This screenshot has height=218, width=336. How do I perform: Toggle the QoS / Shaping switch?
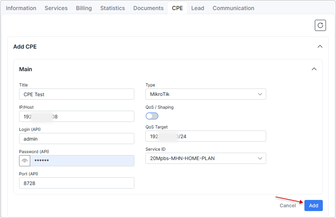(x=152, y=116)
